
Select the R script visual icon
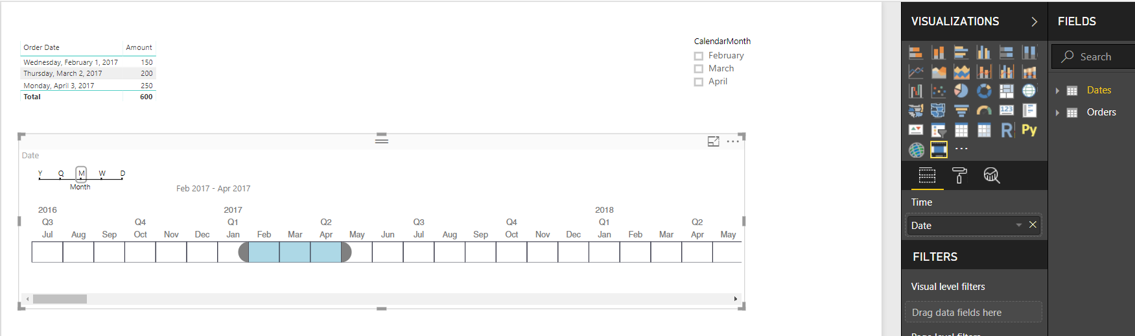click(1007, 130)
